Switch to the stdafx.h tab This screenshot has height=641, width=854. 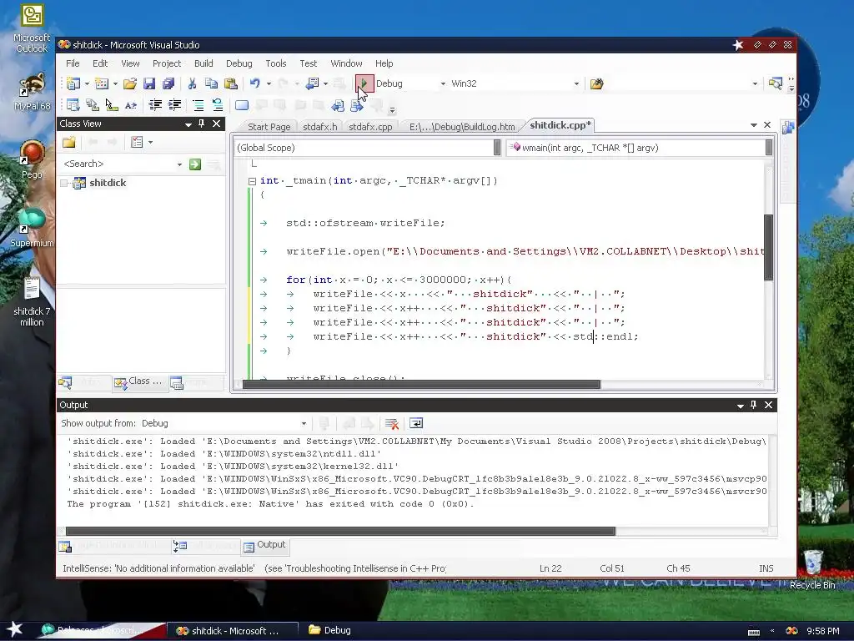pyautogui.click(x=320, y=127)
